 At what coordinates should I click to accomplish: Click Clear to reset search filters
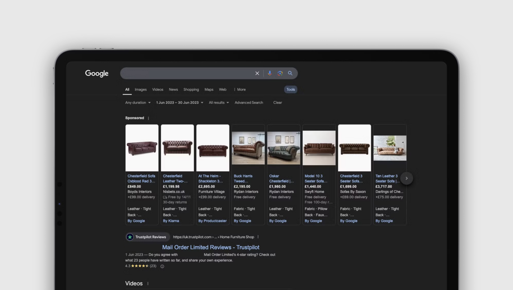(277, 103)
